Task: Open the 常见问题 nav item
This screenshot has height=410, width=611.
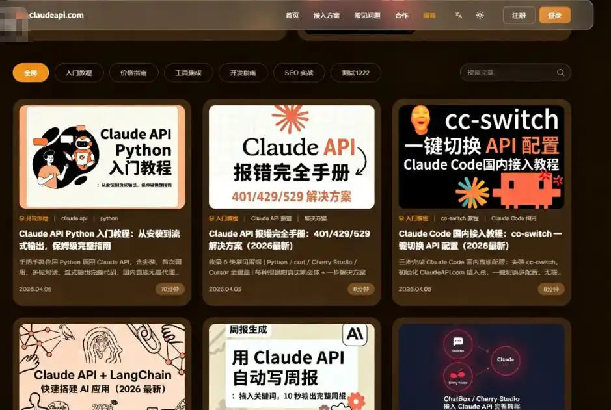Action: coord(367,16)
